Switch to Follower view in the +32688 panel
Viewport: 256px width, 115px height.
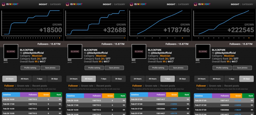[x=73, y=86]
